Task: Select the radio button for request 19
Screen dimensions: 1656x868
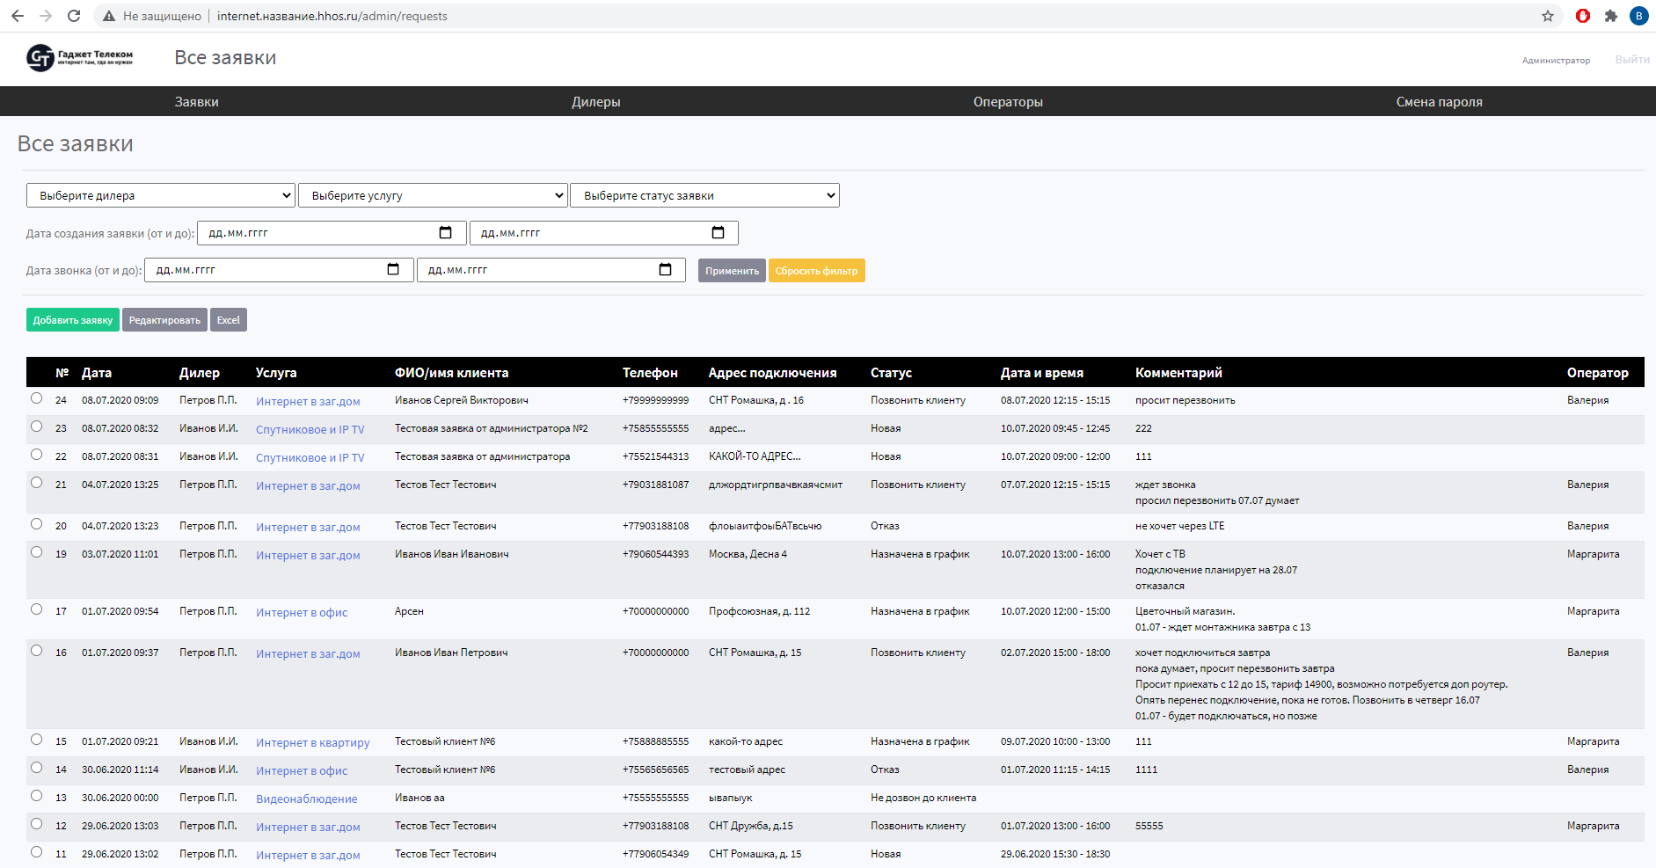Action: pos(36,552)
